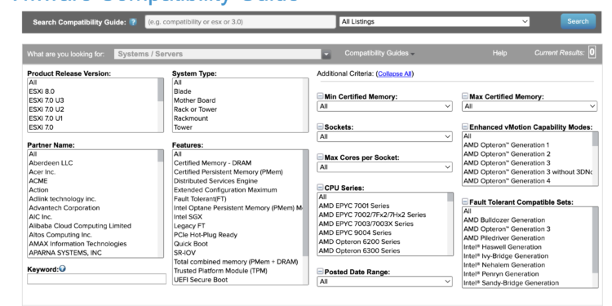Open the Systems / Servers dropdown arrow

tap(326, 54)
